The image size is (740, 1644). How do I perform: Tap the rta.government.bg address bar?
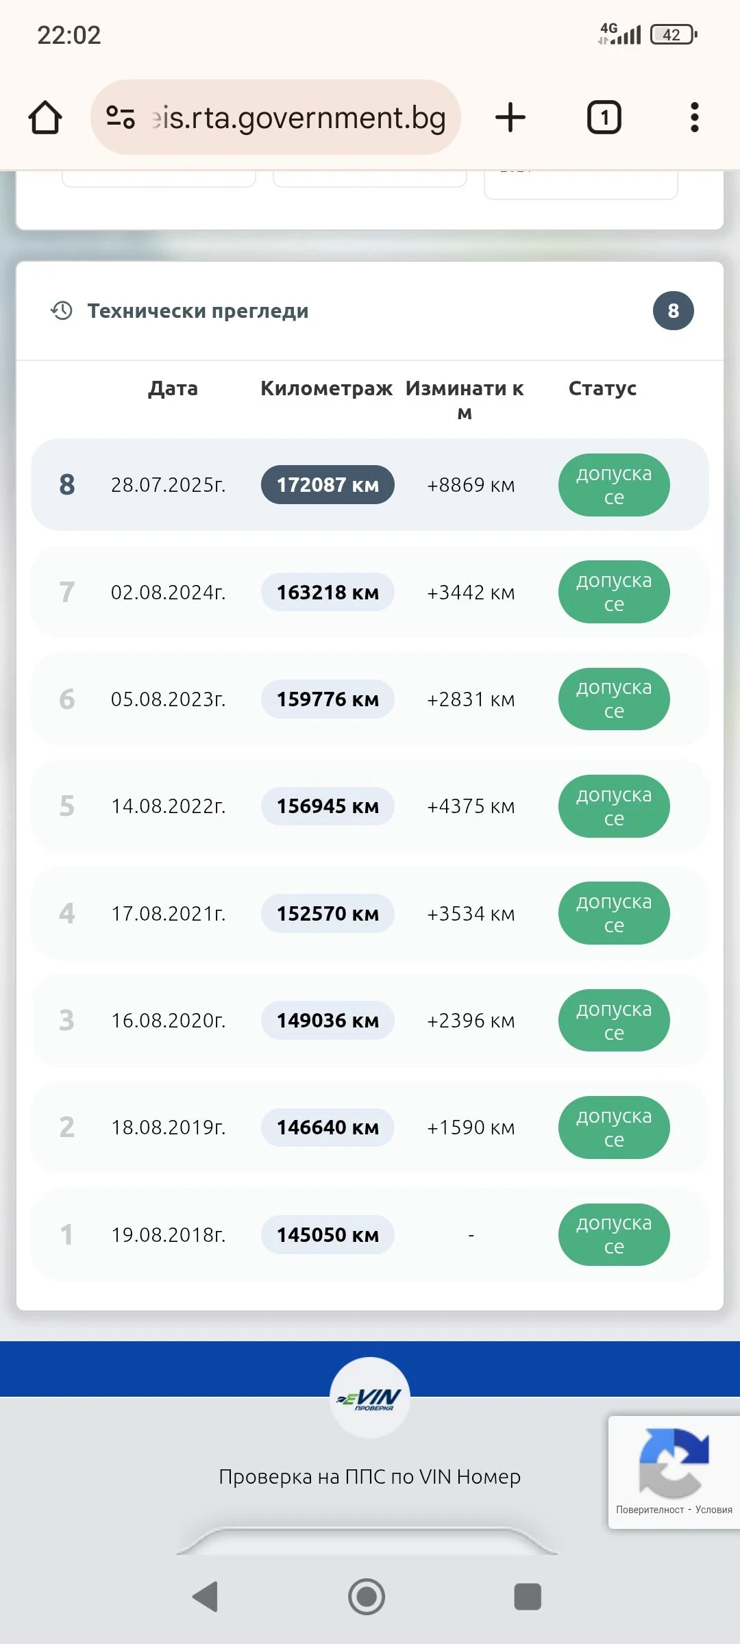click(x=298, y=117)
